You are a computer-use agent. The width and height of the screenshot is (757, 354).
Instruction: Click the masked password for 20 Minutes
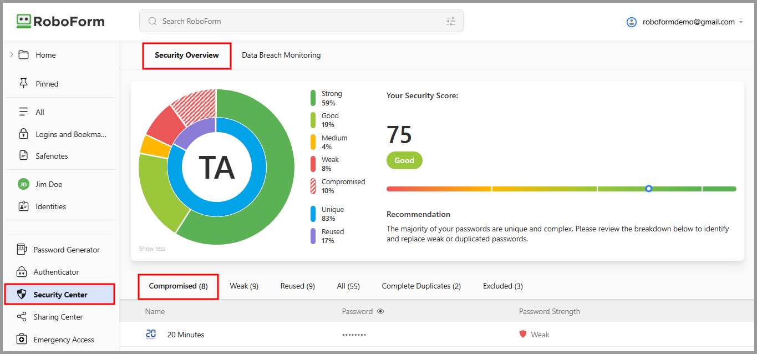[x=354, y=335]
